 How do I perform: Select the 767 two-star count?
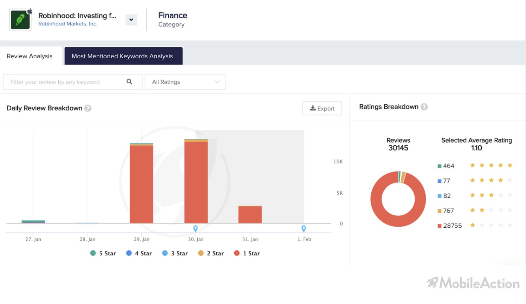[x=448, y=211]
